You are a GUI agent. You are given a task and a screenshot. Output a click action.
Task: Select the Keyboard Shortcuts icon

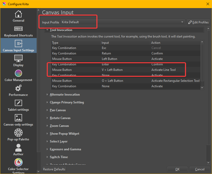point(18,29)
